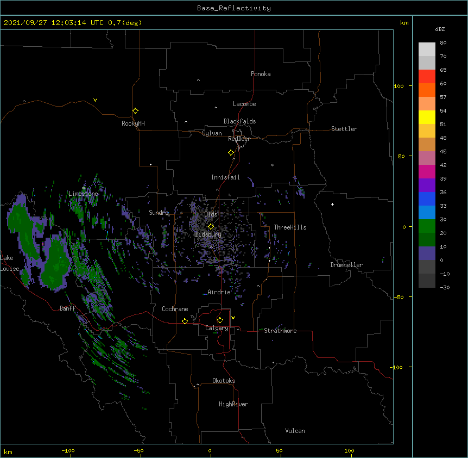Image resolution: width=468 pixels, height=458 pixels.
Task: Click the Banff label
Action: [x=67, y=308]
